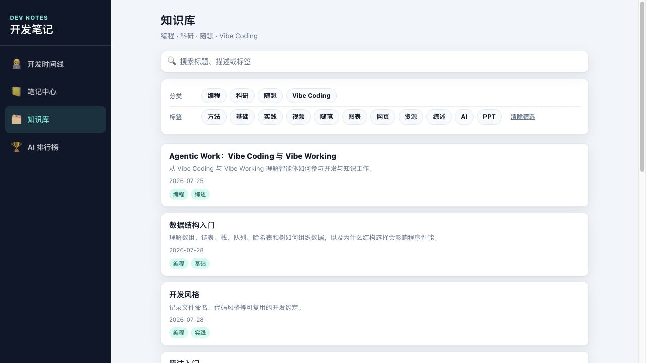Click the 知识库 folder icon
The height and width of the screenshot is (363, 646).
click(17, 119)
